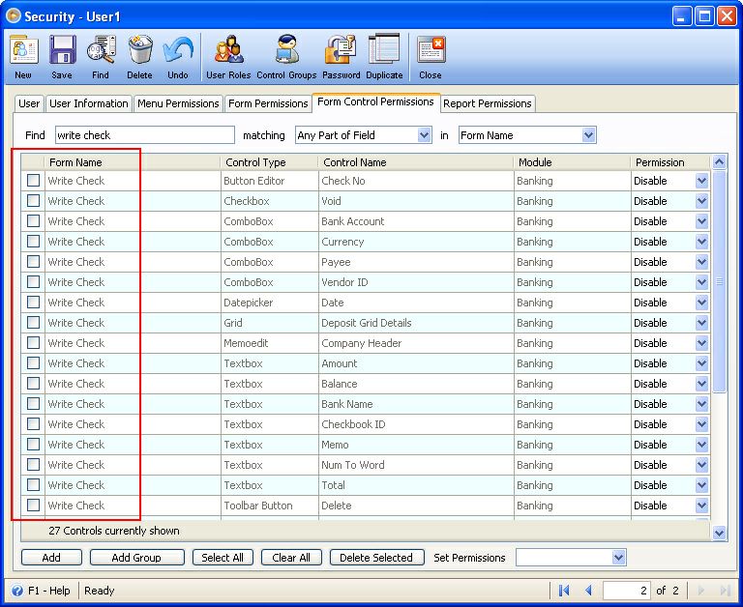Select the Bank Account row checkbox
Viewport: 743px width, 607px height.
pyautogui.click(x=33, y=221)
